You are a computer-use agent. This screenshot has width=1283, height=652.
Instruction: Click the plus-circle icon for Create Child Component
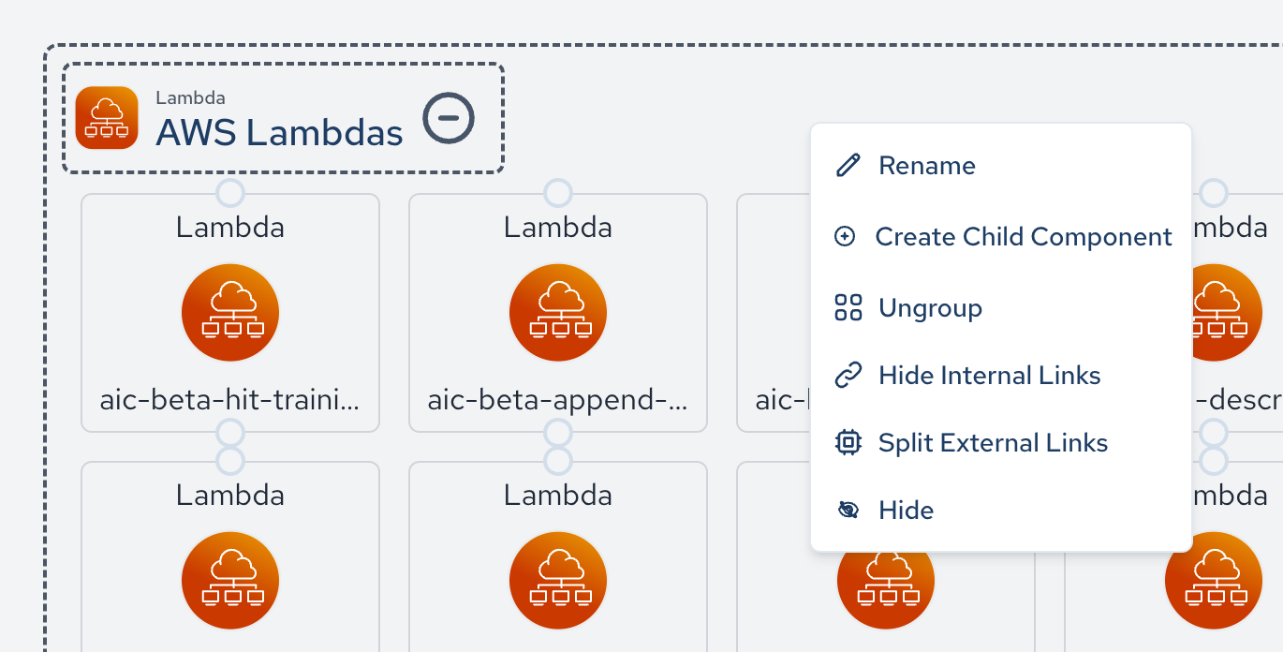point(845,237)
